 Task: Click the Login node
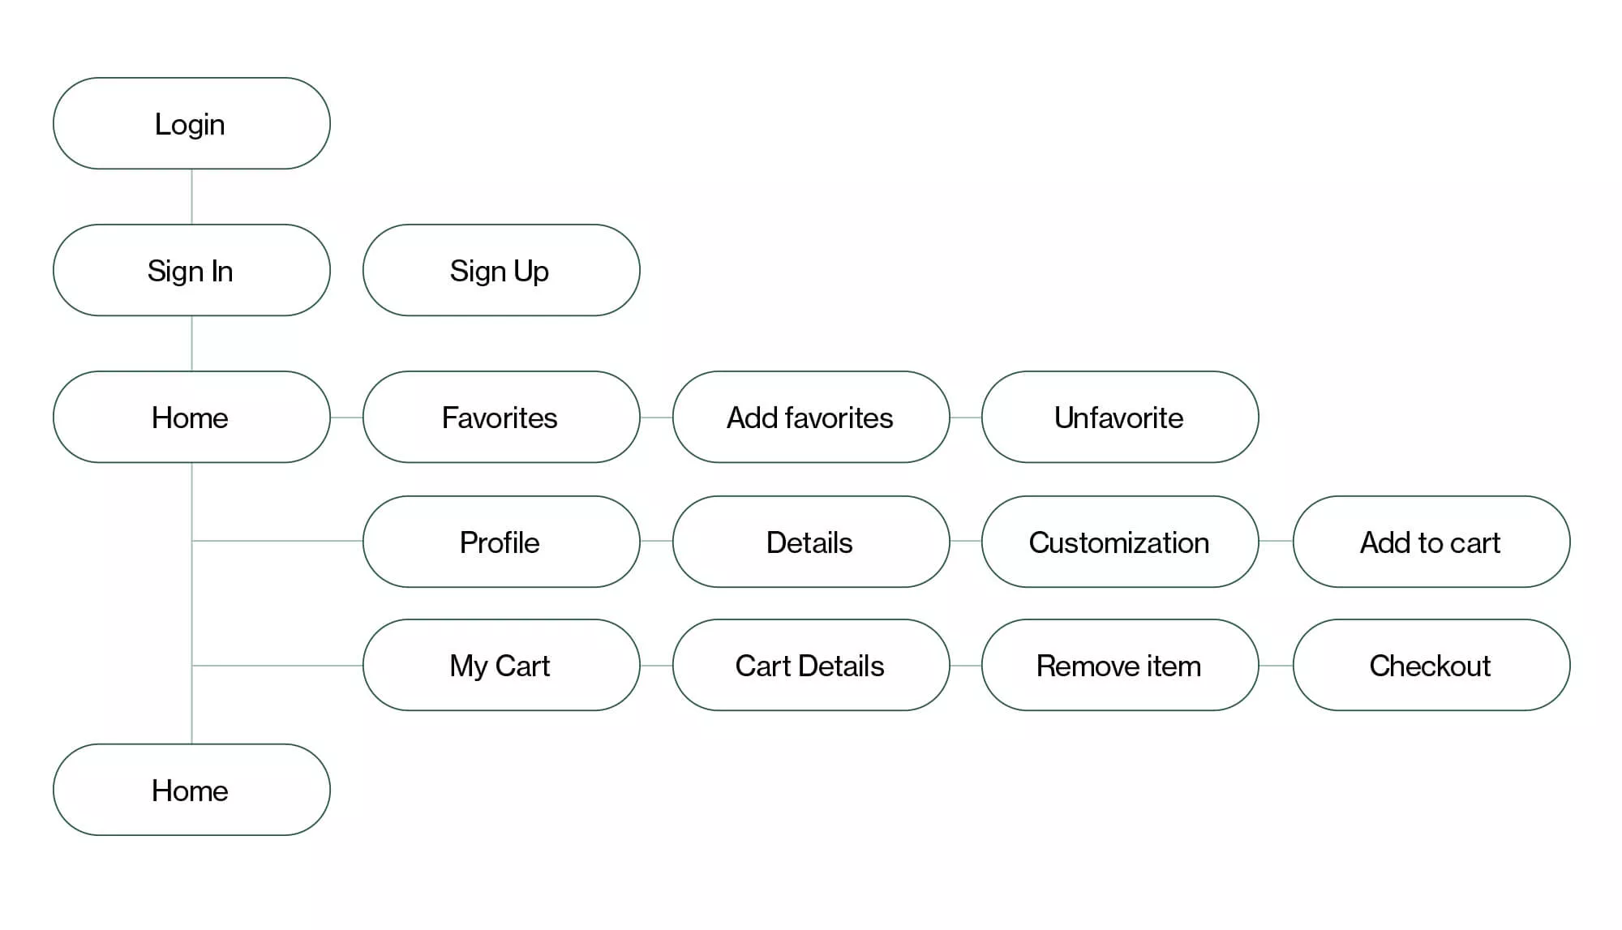[191, 124]
